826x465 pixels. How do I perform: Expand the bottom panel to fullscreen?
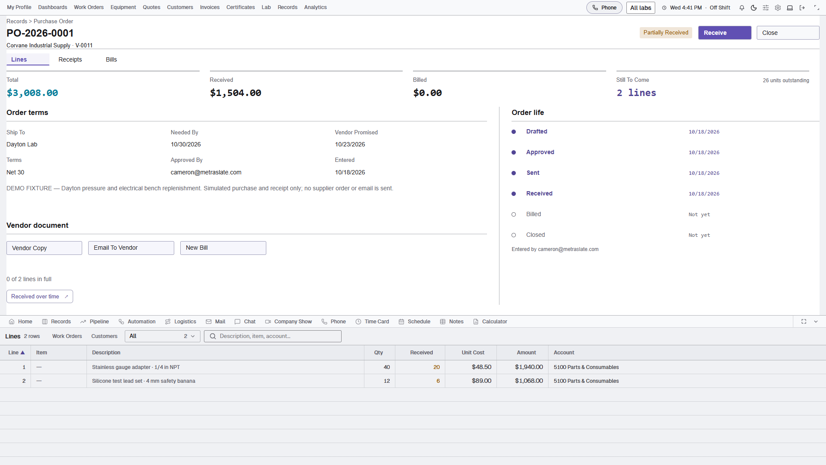(x=804, y=322)
